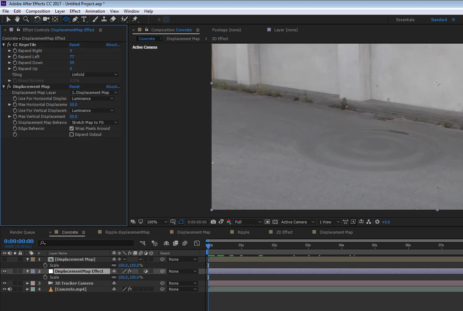Enable the Expand Output checkbox
463x311 pixels.
[72, 134]
